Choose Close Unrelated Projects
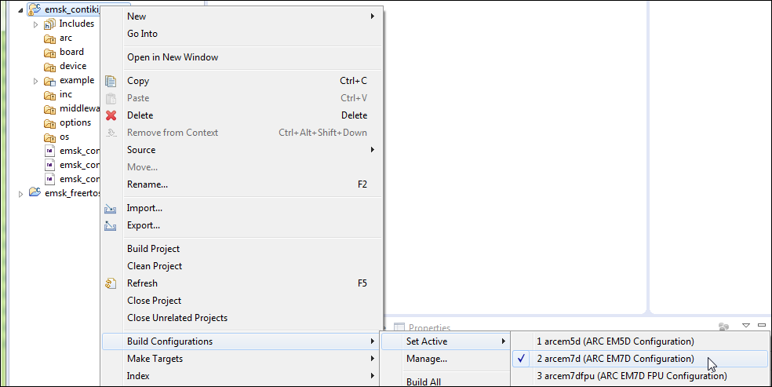Image resolution: width=772 pixels, height=387 pixels. click(x=242, y=318)
